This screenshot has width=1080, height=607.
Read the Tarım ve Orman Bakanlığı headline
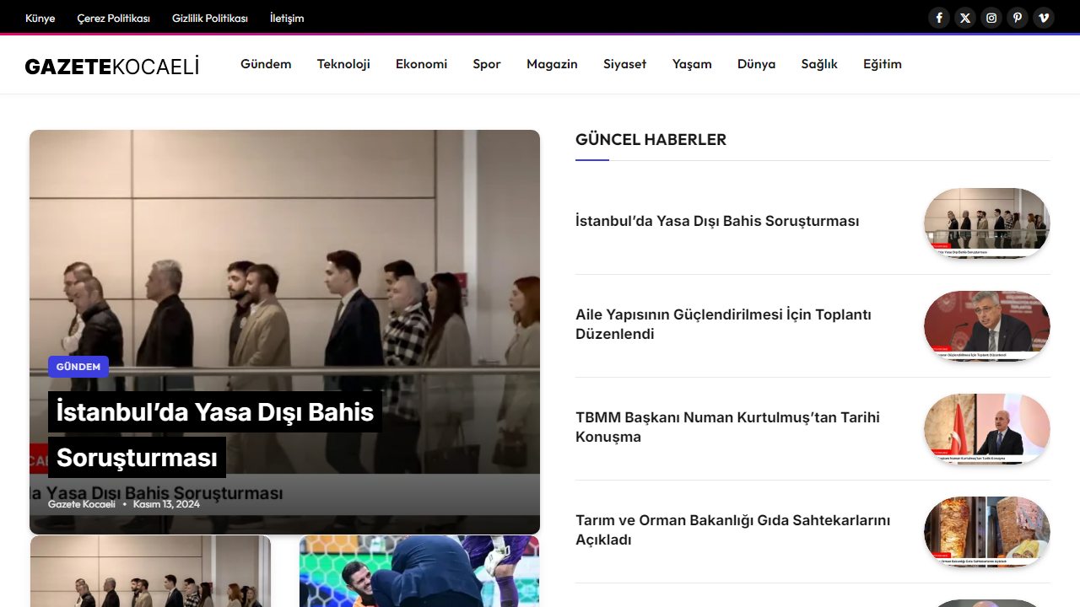(x=732, y=529)
